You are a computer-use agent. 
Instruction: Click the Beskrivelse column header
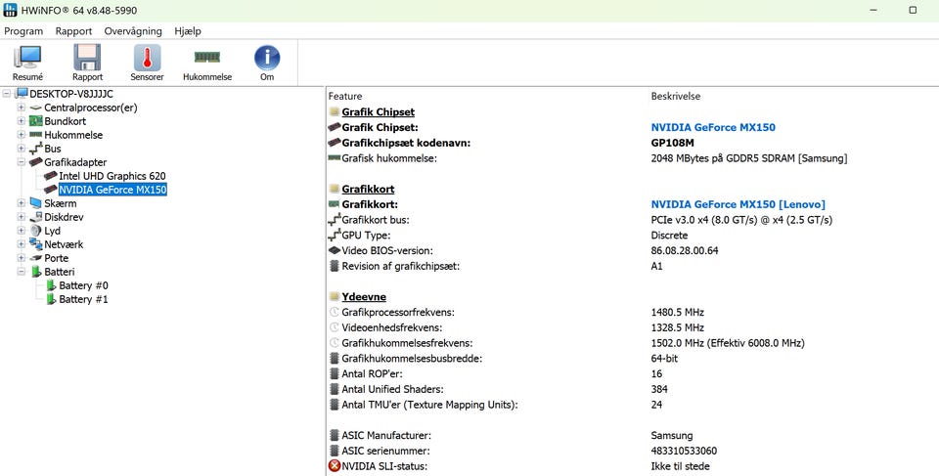[676, 97]
